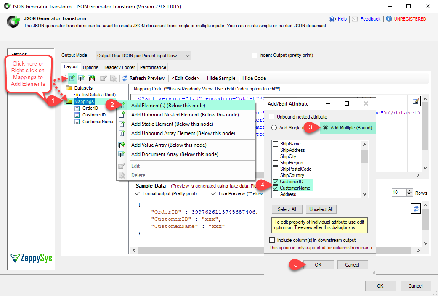Select the Mappings node in the tree
The image size is (438, 296).
pyautogui.click(x=84, y=101)
